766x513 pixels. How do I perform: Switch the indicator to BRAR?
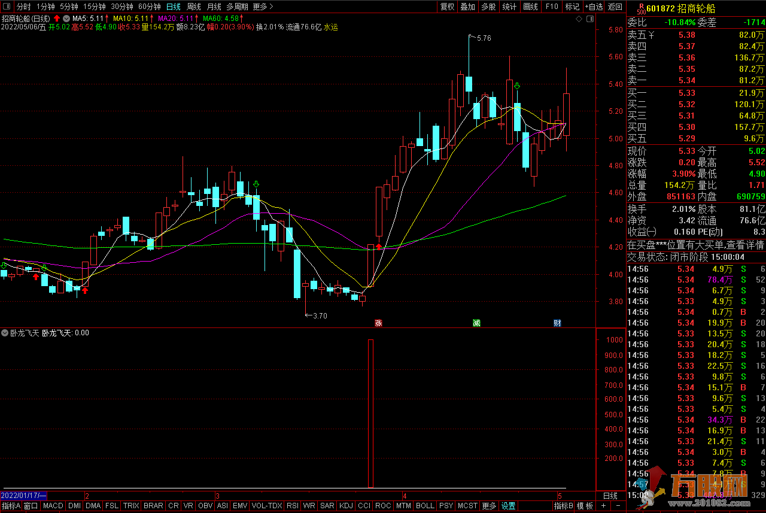pos(153,506)
